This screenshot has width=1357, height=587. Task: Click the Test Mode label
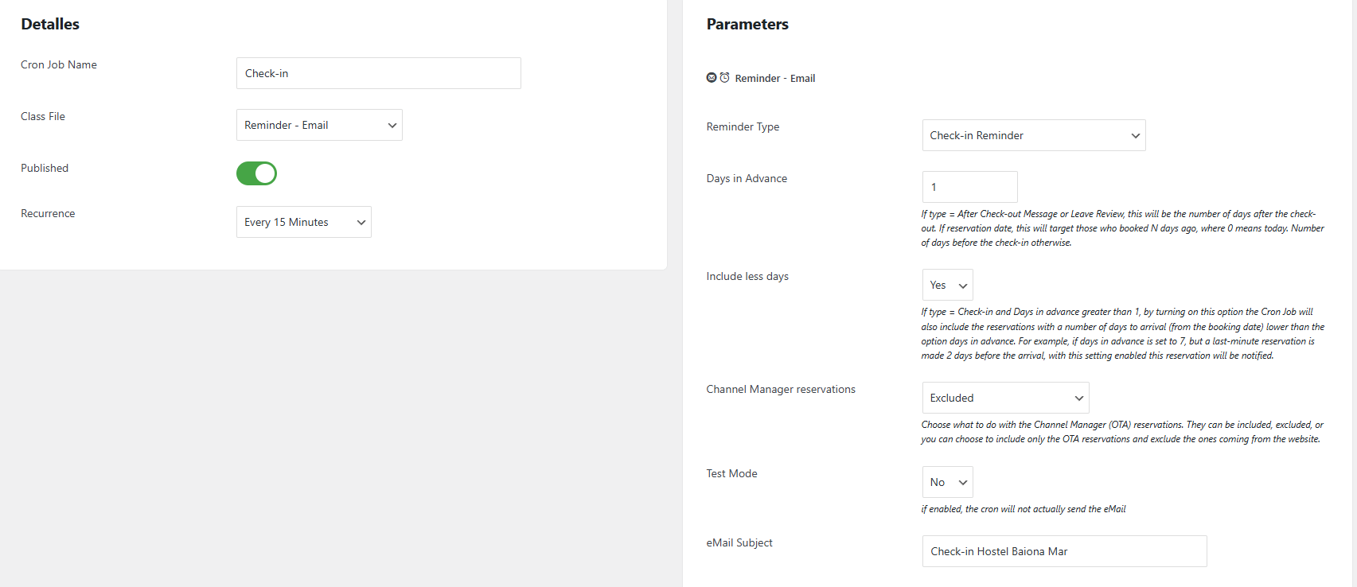click(731, 473)
